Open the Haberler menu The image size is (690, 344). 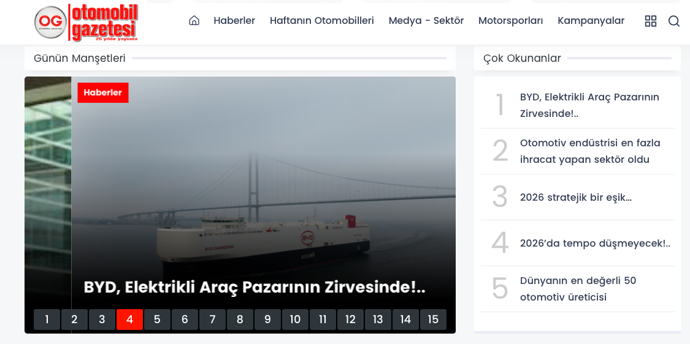[x=234, y=21]
